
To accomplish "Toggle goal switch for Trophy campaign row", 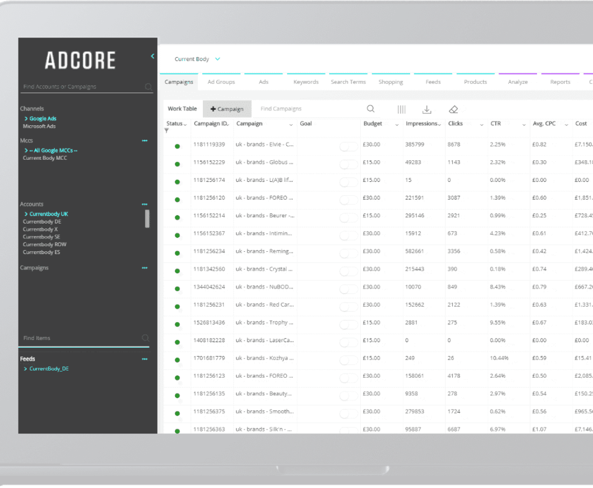I will tap(348, 325).
